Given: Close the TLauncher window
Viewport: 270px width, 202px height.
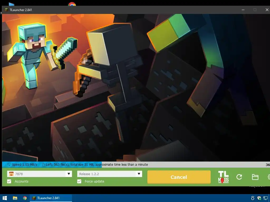Looking at the screenshot, I should (267, 10).
